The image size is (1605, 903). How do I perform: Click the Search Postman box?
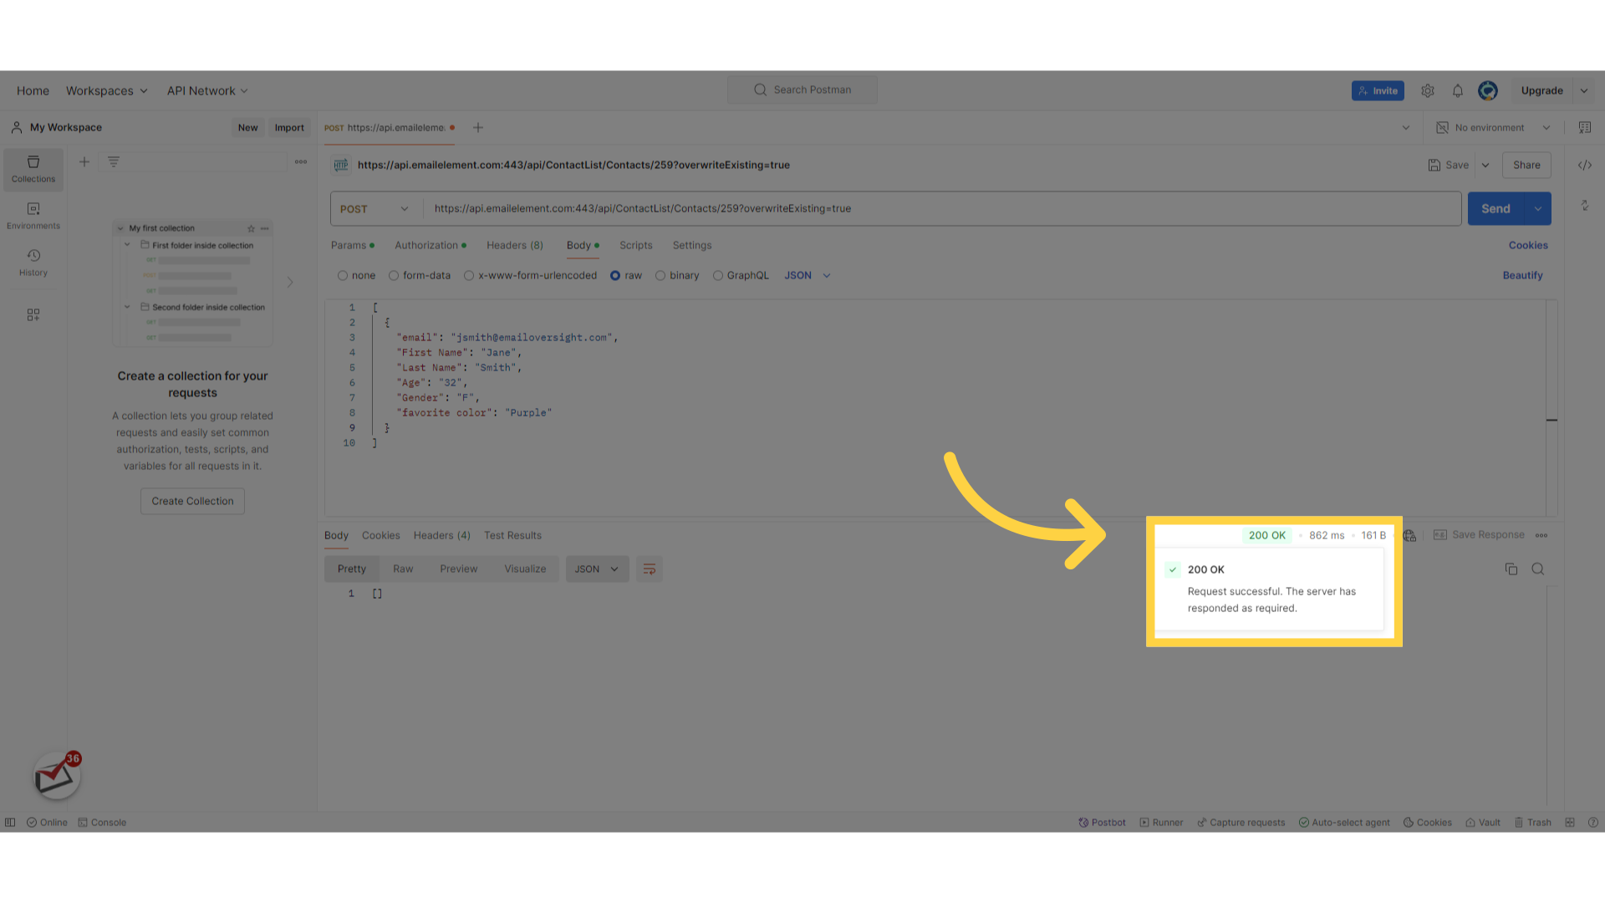pyautogui.click(x=802, y=90)
